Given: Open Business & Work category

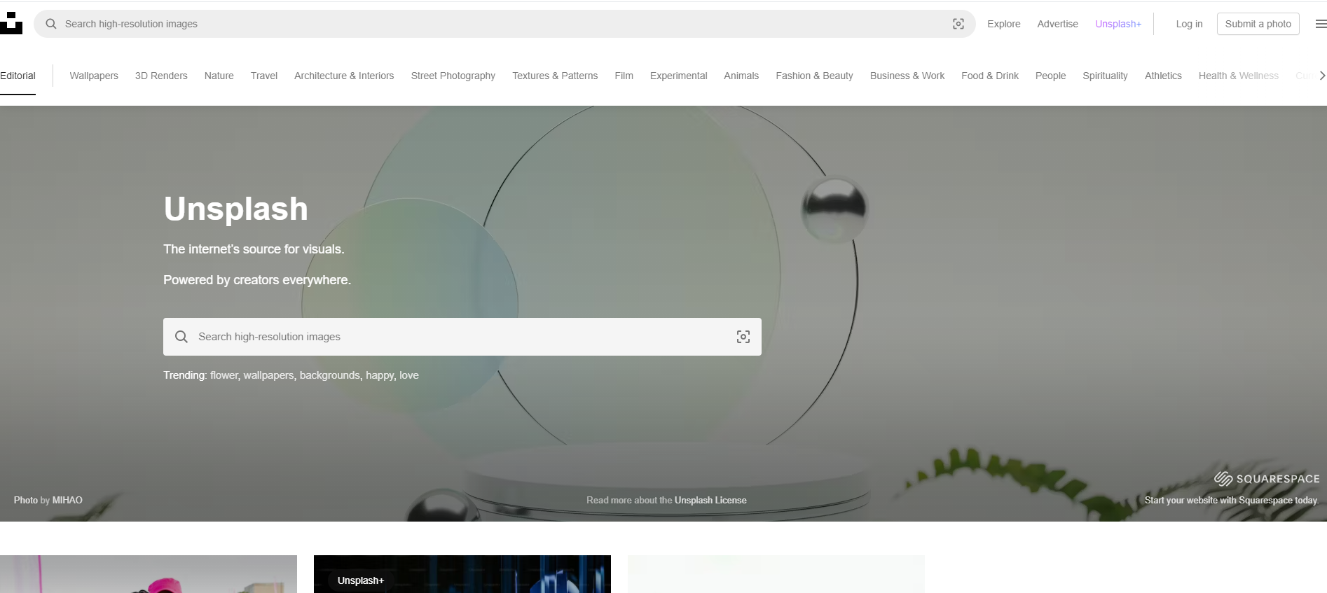Looking at the screenshot, I should tap(907, 76).
